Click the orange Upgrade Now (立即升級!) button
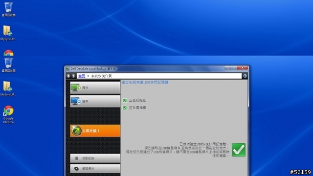Screen dimensions: 313x176 coord(95,131)
